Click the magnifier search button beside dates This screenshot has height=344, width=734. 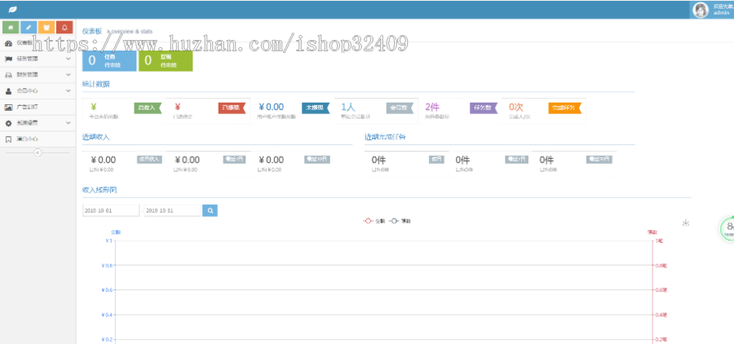pos(210,210)
